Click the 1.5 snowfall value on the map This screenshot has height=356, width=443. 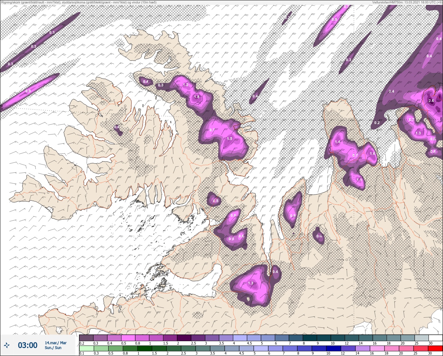click(229, 139)
